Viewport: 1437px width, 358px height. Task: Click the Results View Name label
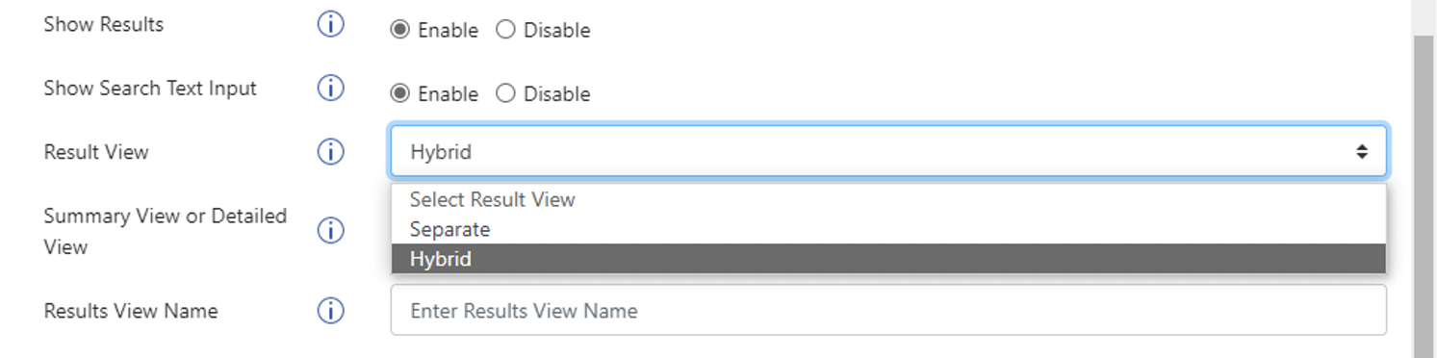[131, 311]
